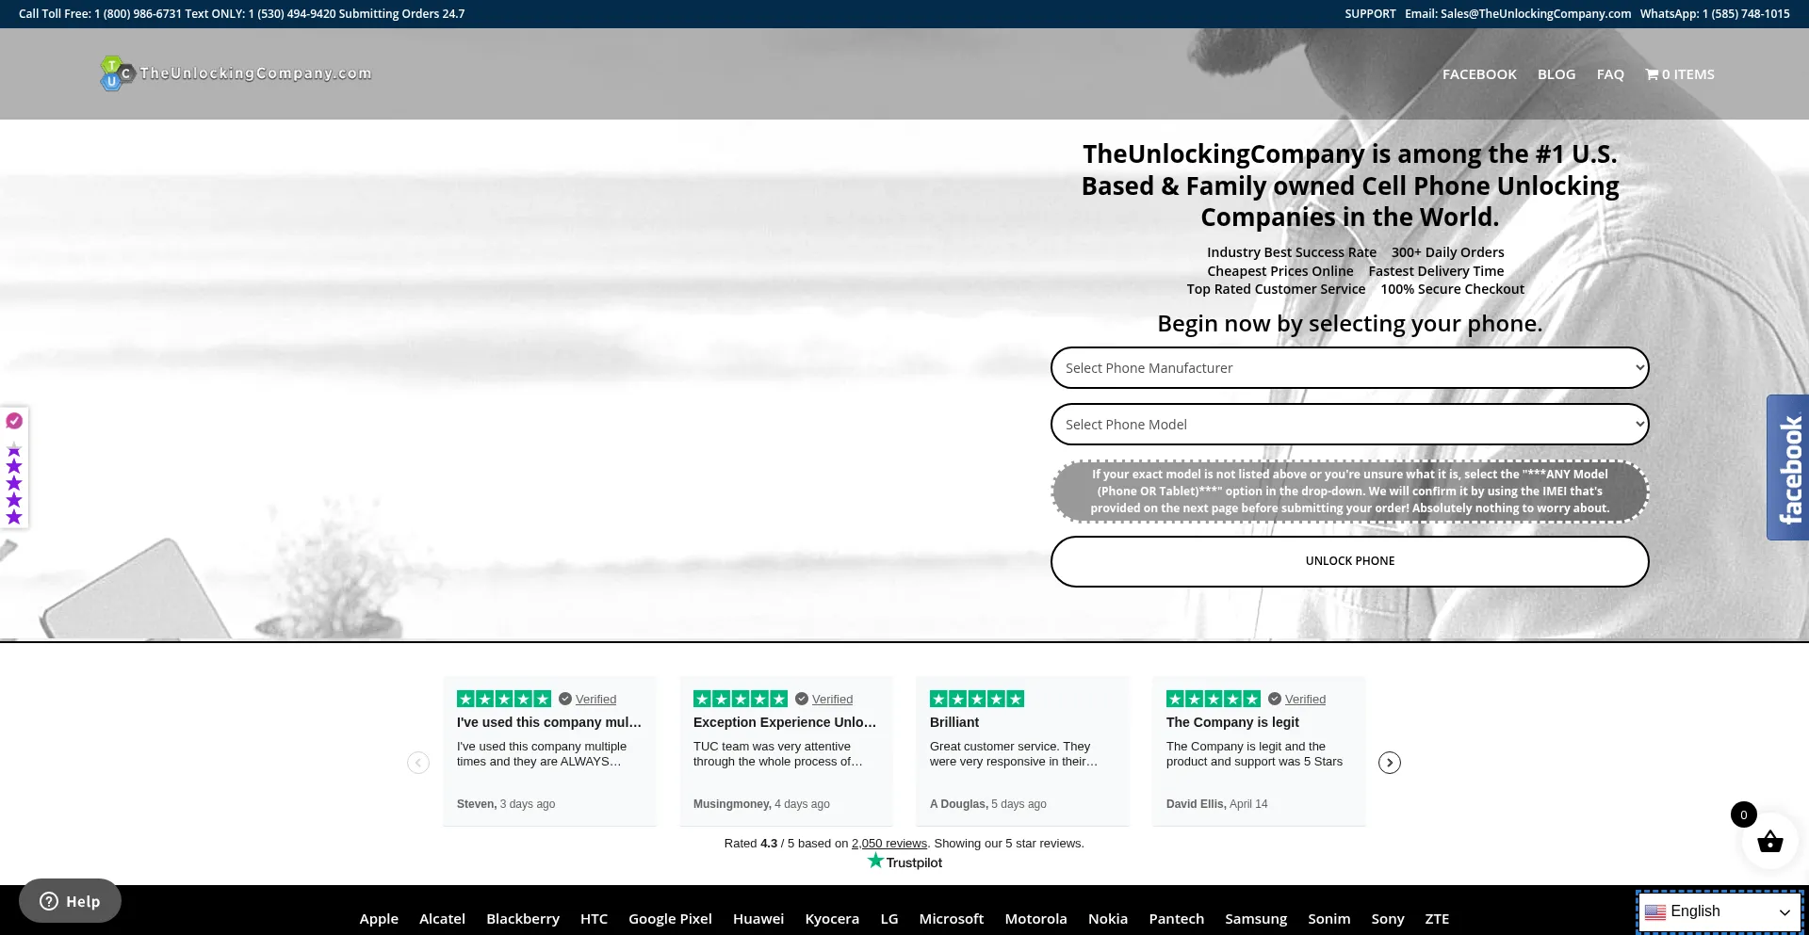Viewport: 1809px width, 935px height.
Task: Open the FACEBOOK nav link
Action: (x=1479, y=74)
